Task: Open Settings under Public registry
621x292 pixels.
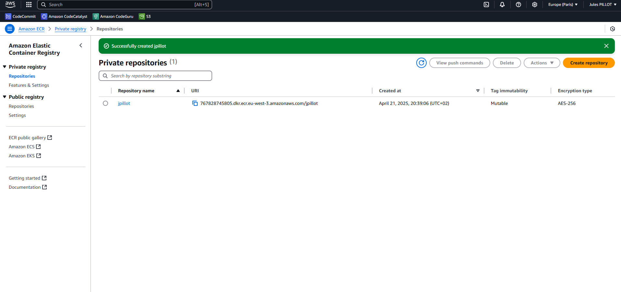Action: 17,115
